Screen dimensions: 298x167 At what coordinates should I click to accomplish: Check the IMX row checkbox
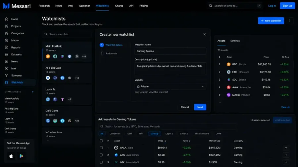101,162
